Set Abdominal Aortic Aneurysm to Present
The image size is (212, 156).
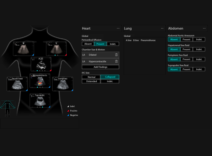186,39
